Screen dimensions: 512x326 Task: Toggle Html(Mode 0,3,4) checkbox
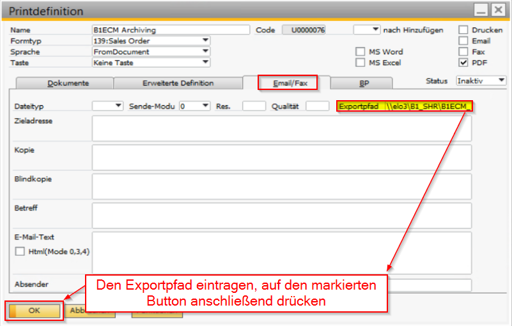(20, 251)
